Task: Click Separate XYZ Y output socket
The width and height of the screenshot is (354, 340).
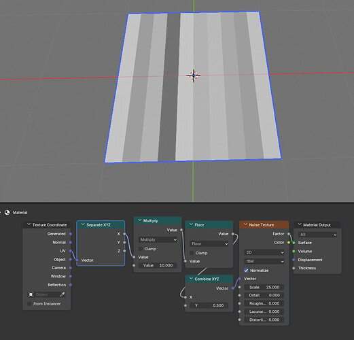Action: coord(124,242)
